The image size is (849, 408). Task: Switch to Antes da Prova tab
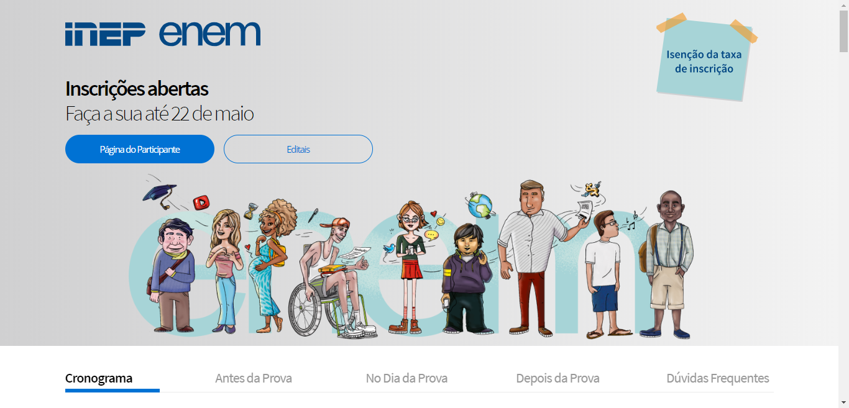pos(254,378)
